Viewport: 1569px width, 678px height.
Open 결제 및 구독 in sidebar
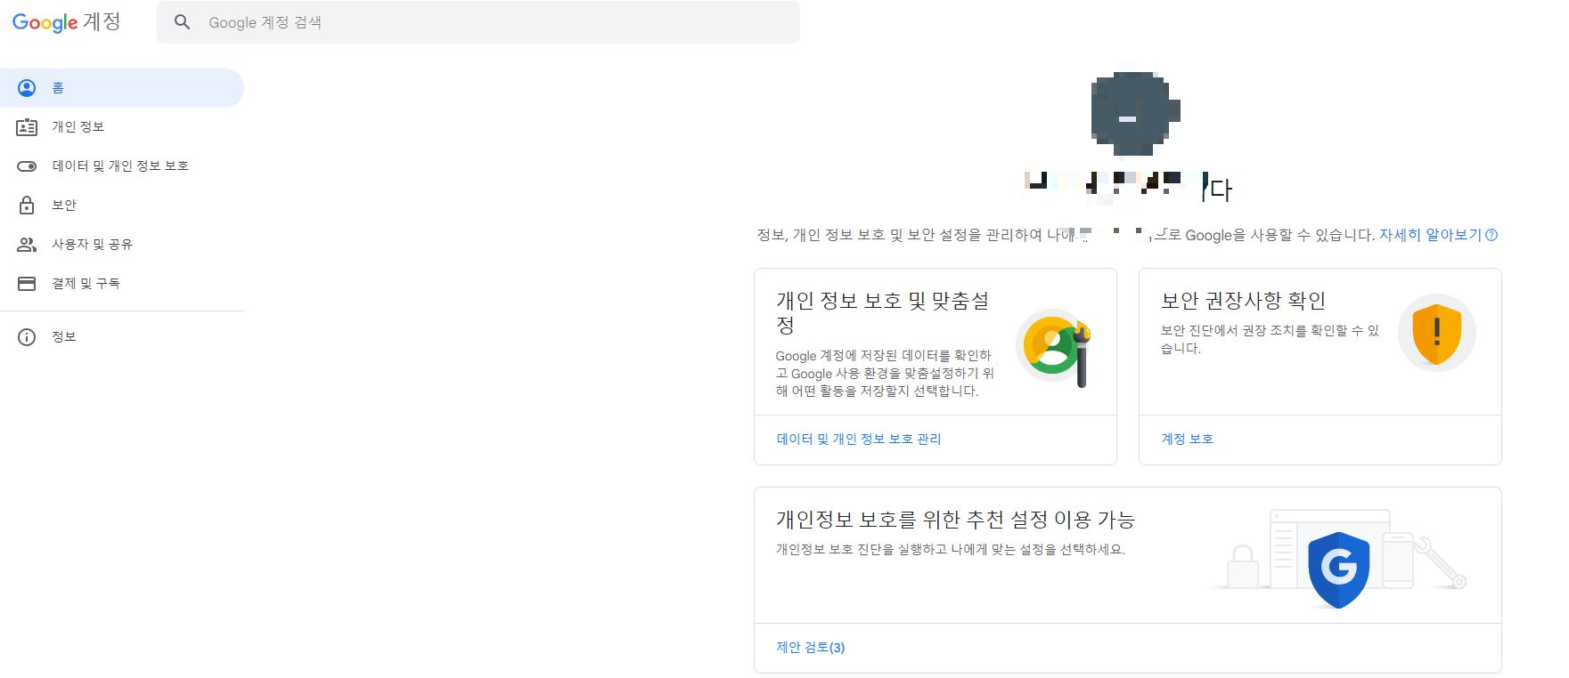(x=122, y=284)
